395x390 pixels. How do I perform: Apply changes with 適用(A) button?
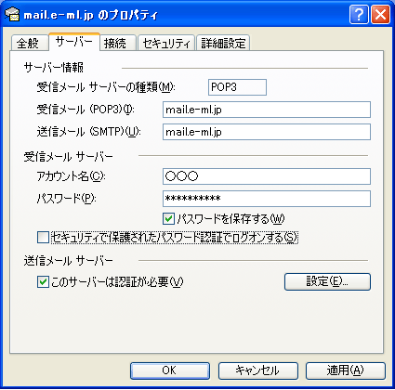point(346,370)
